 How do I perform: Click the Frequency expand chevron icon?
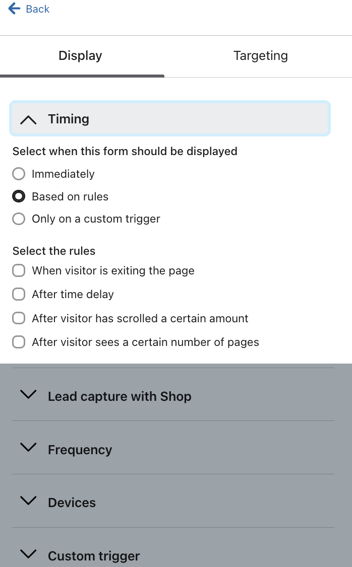click(28, 448)
